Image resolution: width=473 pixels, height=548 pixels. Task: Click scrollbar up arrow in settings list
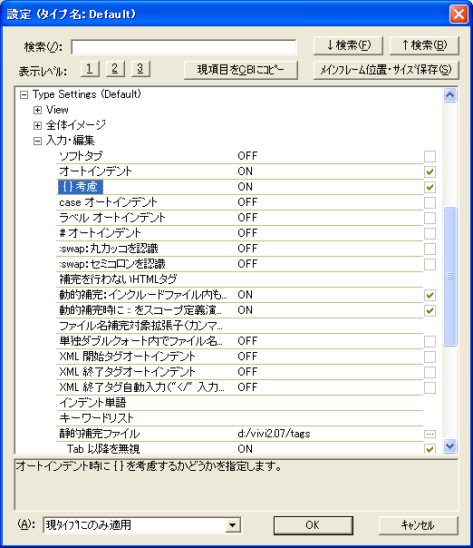tap(450, 94)
